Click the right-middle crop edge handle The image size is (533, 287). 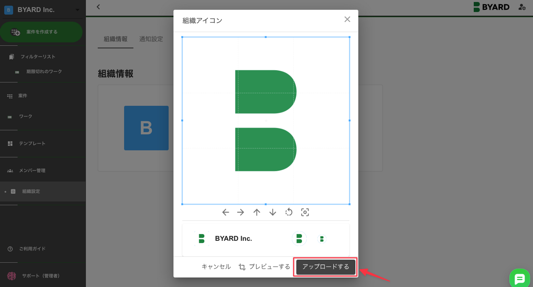click(349, 121)
